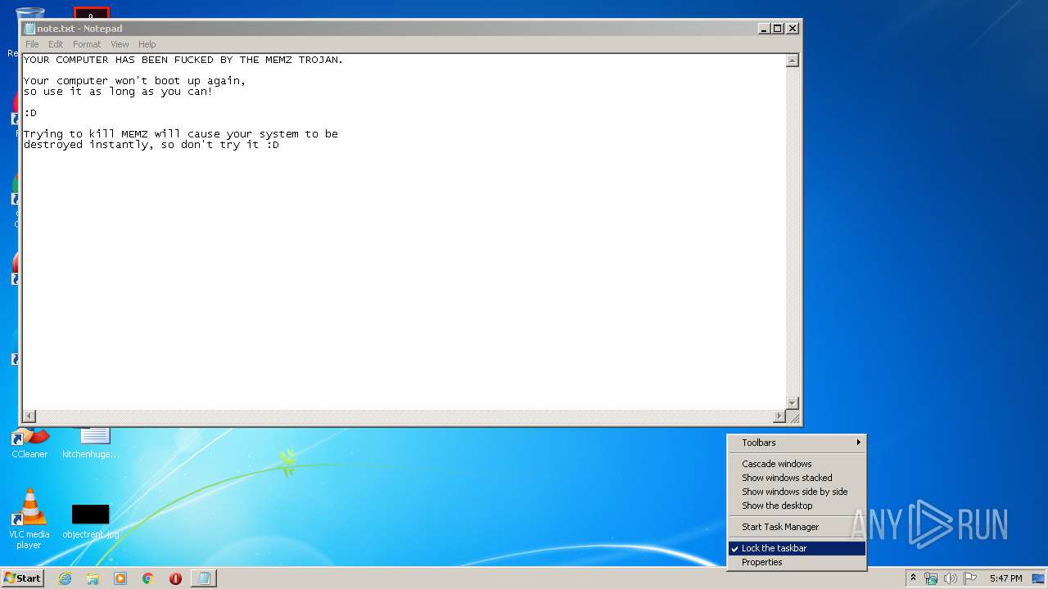Click Notepad vertical scrollbar up arrow
Screen dimensions: 1048x589
pos(792,61)
